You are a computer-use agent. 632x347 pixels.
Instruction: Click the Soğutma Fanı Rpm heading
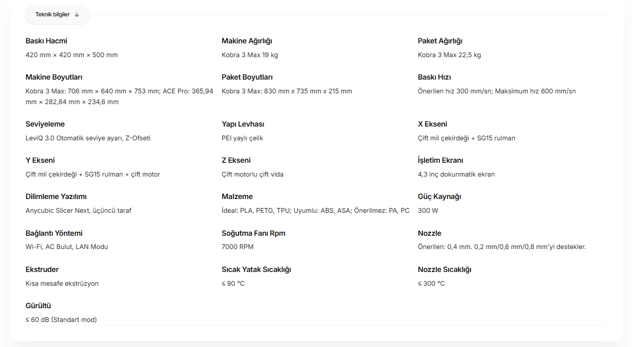(253, 233)
